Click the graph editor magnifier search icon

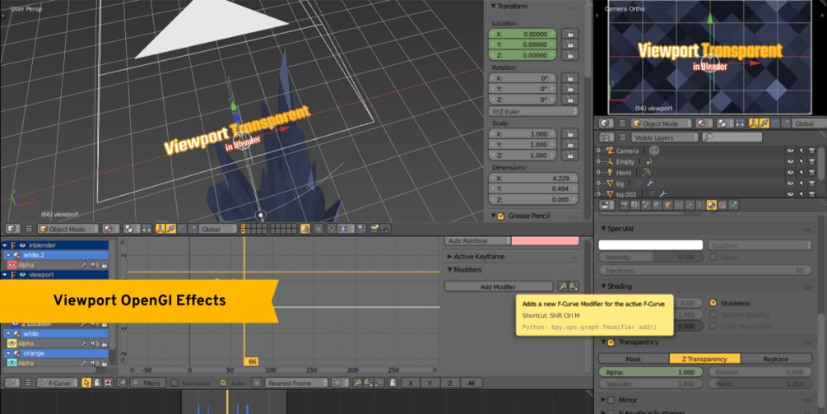click(122, 383)
